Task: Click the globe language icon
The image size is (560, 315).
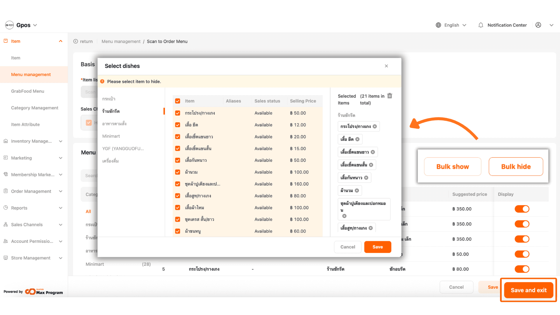Action: [x=438, y=25]
